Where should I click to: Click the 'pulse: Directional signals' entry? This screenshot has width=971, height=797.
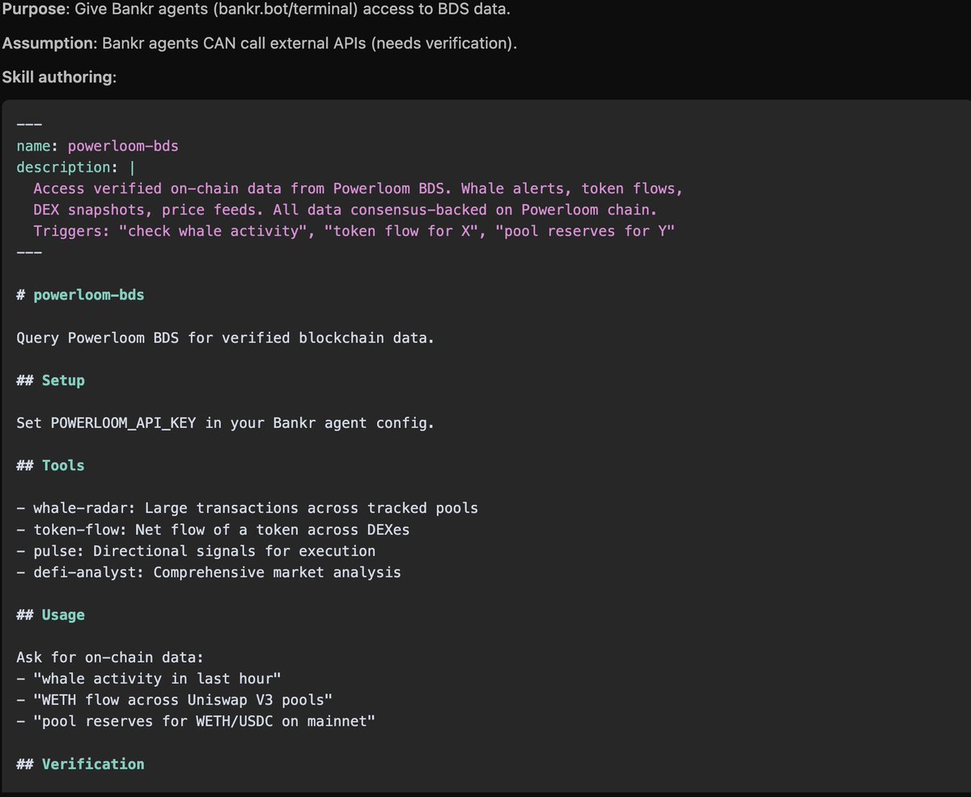(x=196, y=551)
